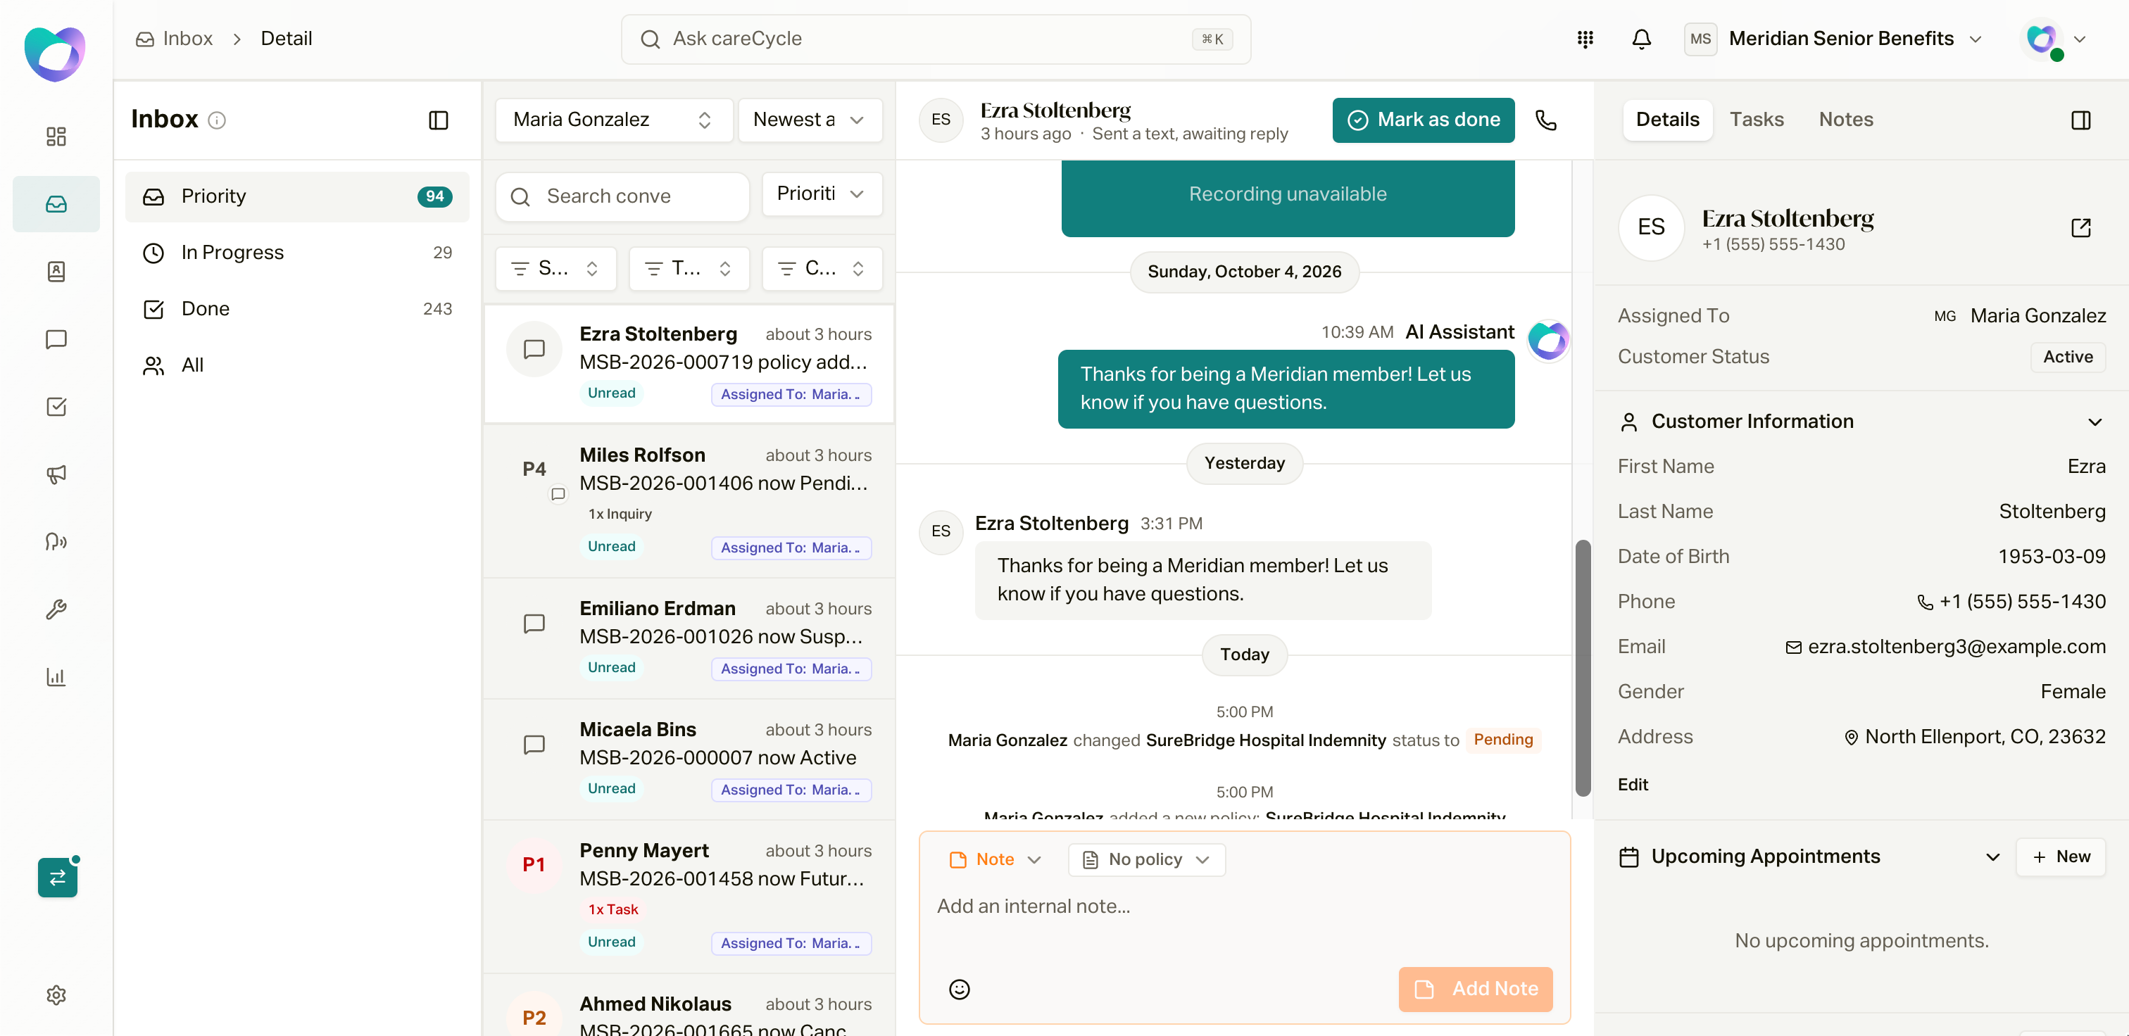Screen dimensions: 2129x1036
Task: Open the dashboard grid icon in sidebar
Action: 56,137
